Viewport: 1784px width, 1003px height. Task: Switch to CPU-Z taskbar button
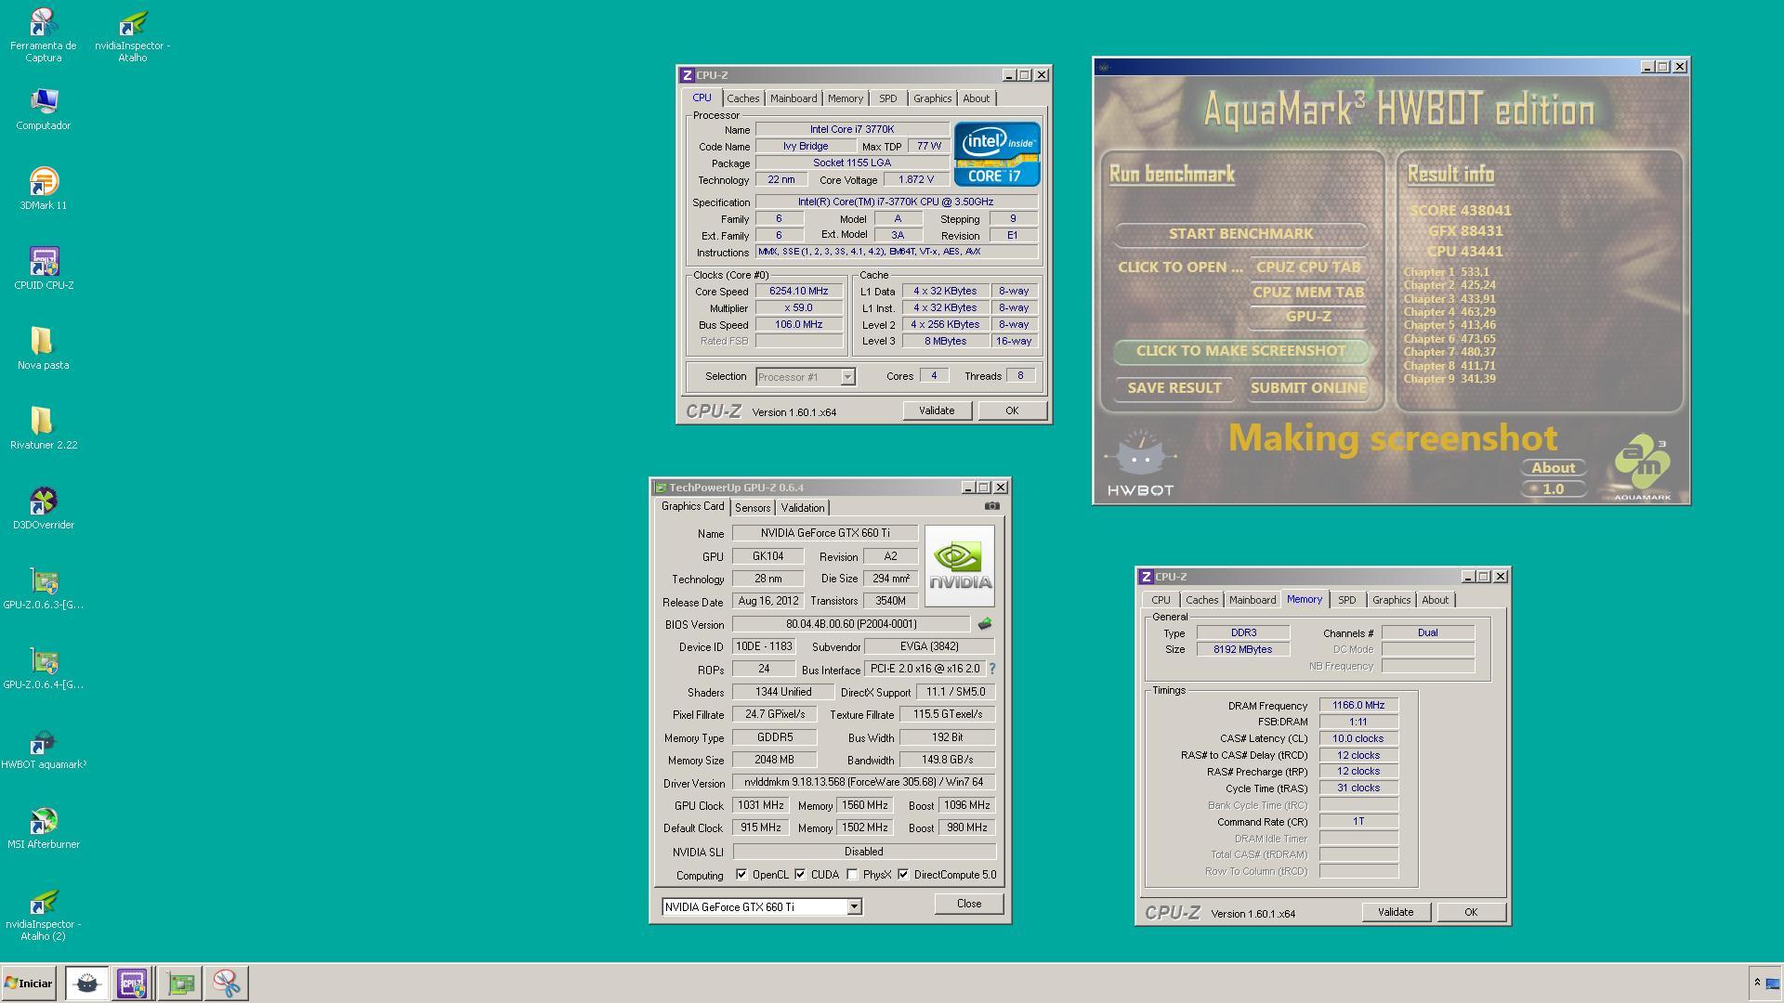(132, 983)
